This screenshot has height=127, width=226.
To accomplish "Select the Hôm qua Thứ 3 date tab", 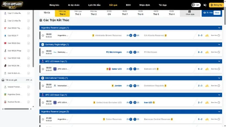I will (78, 13).
